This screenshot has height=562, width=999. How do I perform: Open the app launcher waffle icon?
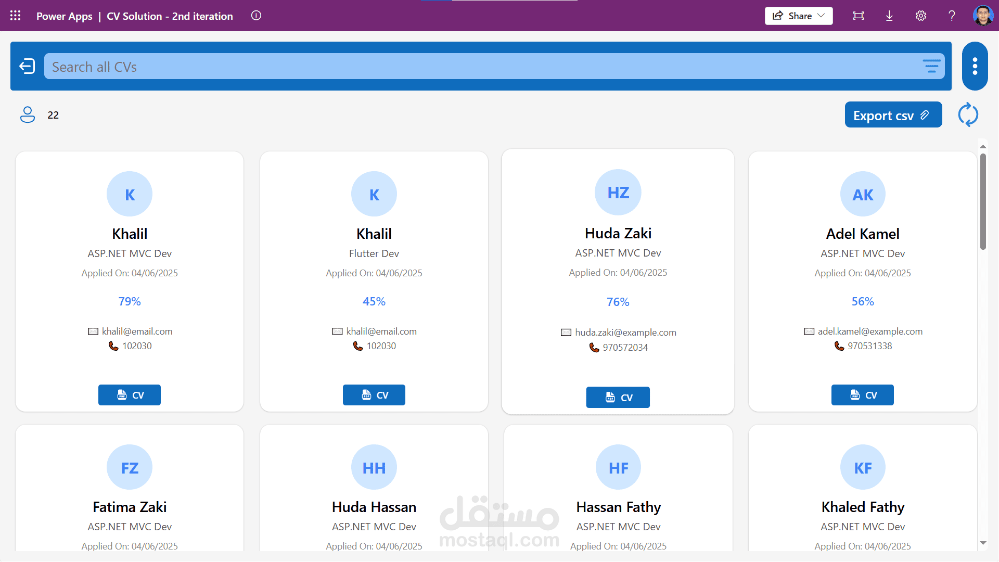16,16
